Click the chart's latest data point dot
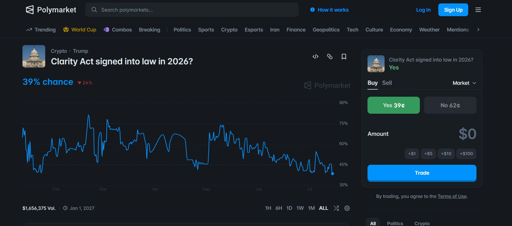512x226 pixels. pyautogui.click(x=333, y=174)
